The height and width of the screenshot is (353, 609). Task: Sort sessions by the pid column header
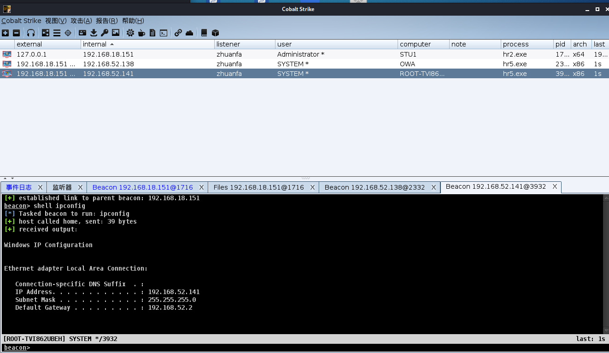[x=562, y=44]
